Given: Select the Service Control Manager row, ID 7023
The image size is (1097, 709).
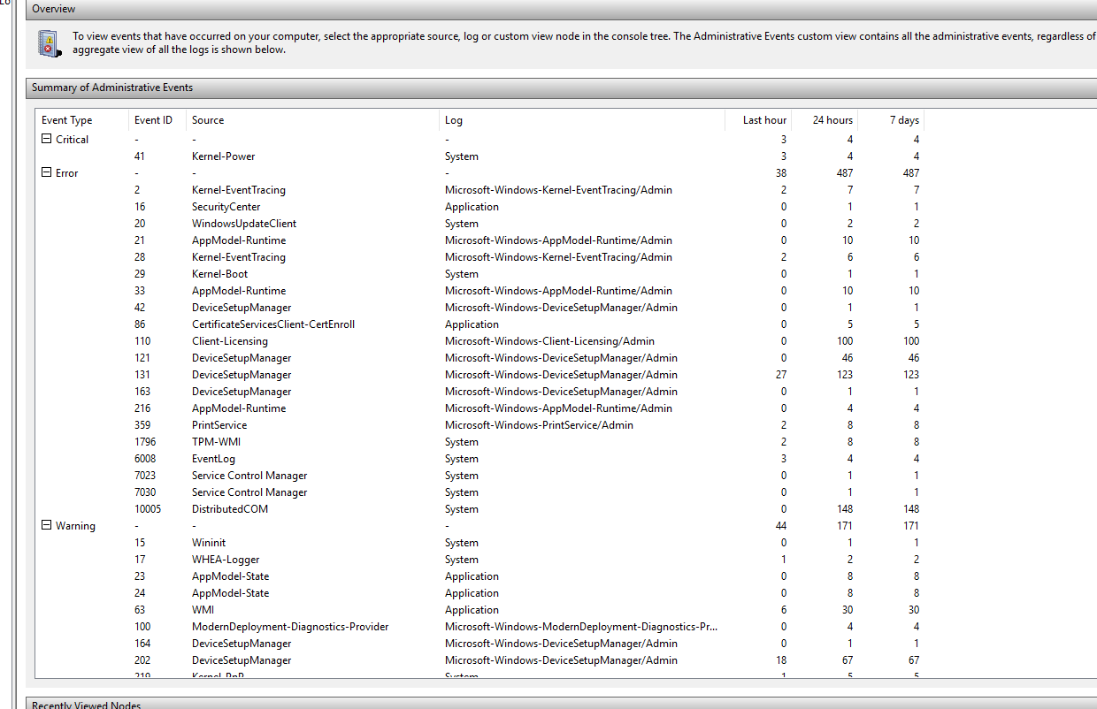Looking at the screenshot, I should click(x=481, y=476).
